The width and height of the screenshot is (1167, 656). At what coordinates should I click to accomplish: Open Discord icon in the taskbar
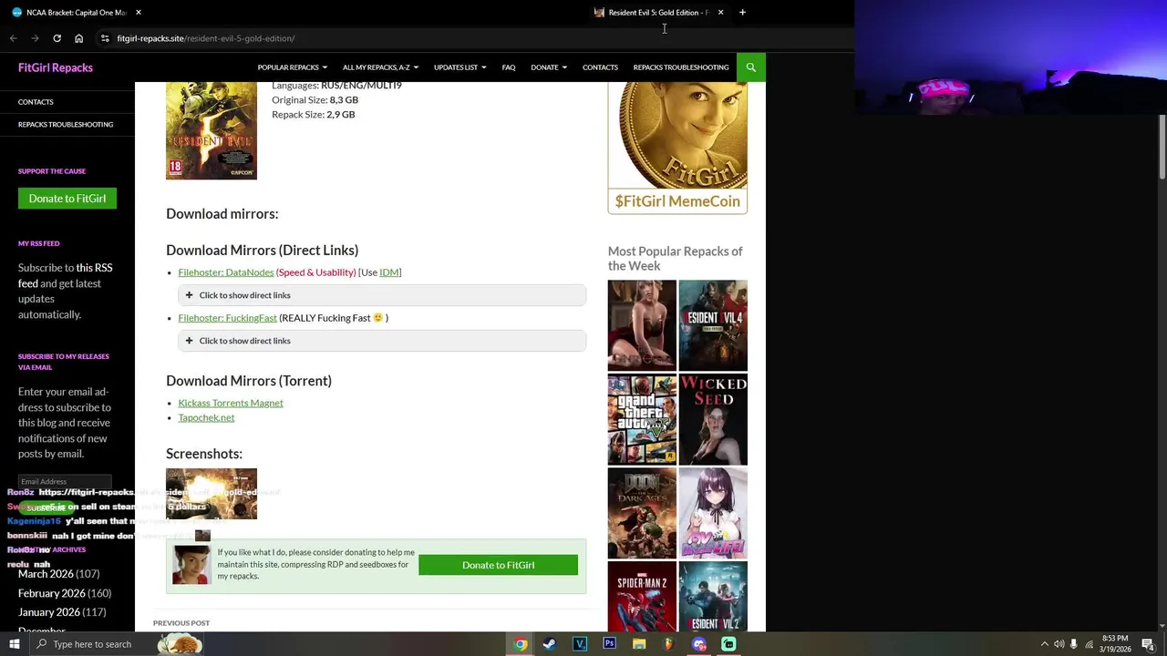[699, 644]
